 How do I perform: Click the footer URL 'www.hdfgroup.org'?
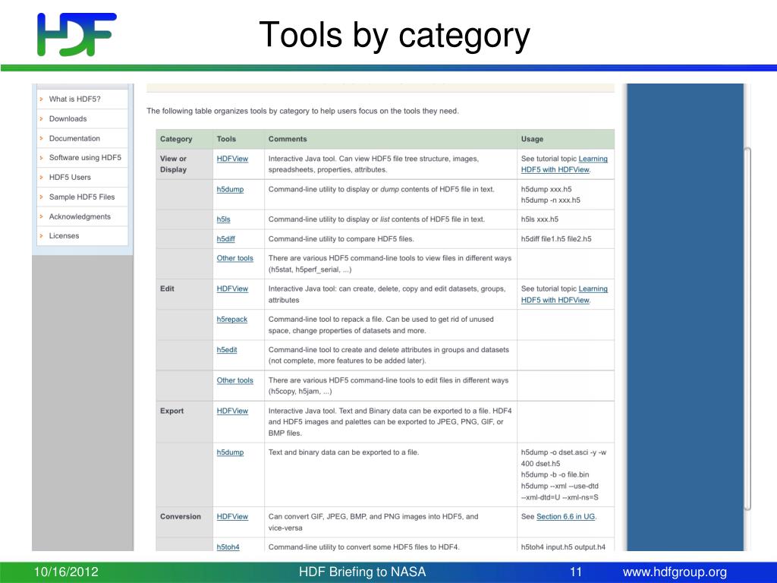[x=675, y=572]
